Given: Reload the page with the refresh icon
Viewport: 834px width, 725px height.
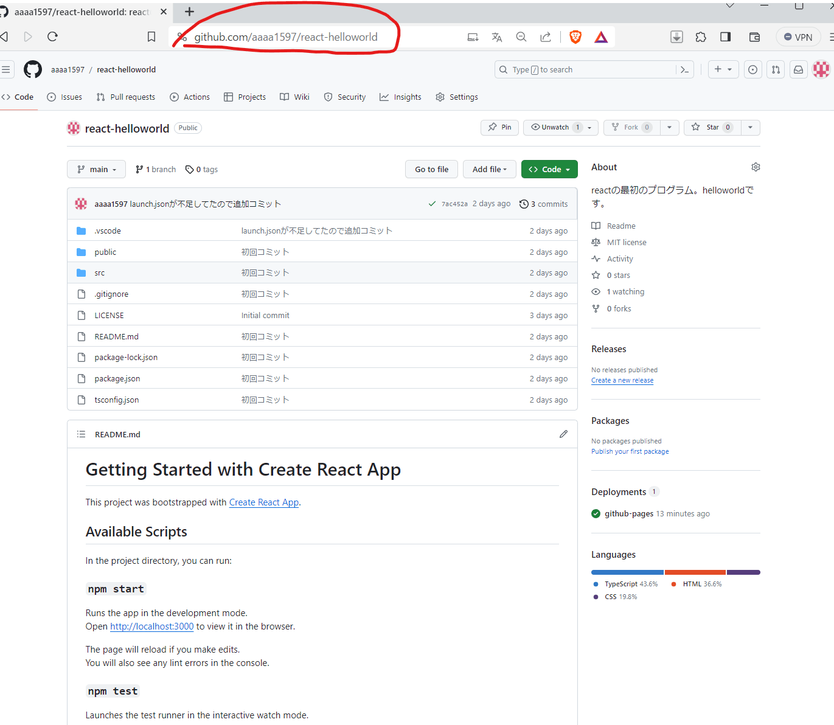Looking at the screenshot, I should 53,37.
